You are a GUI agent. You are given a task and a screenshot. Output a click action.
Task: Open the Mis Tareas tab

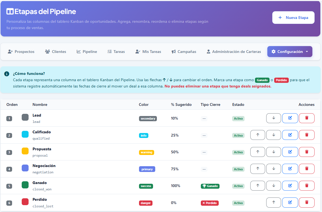pos(148,52)
